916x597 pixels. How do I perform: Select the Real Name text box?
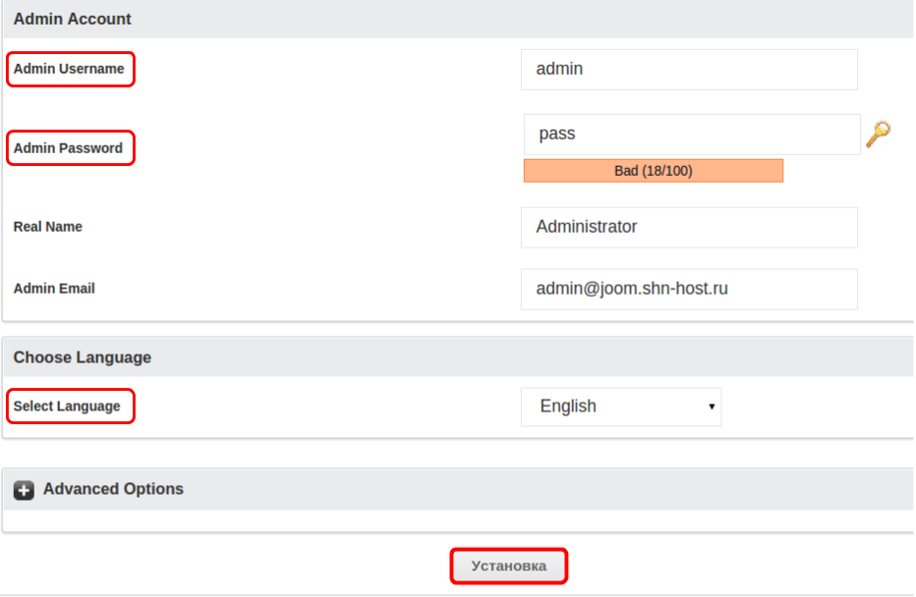point(689,227)
